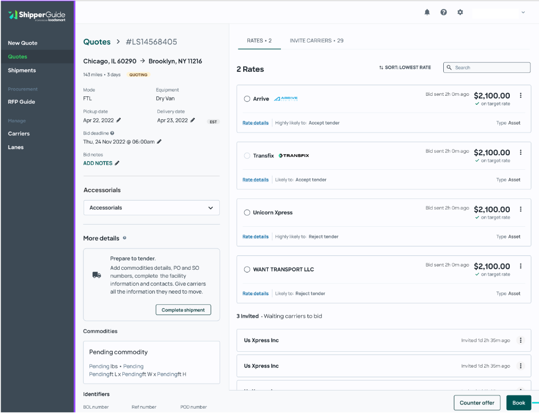The width and height of the screenshot is (539, 414).
Task: Open second Us Xpress Inc options menu
Action: [x=520, y=366]
